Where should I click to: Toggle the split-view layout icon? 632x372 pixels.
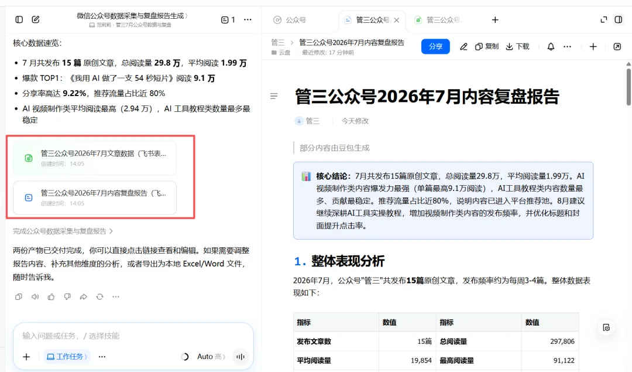pos(619,19)
